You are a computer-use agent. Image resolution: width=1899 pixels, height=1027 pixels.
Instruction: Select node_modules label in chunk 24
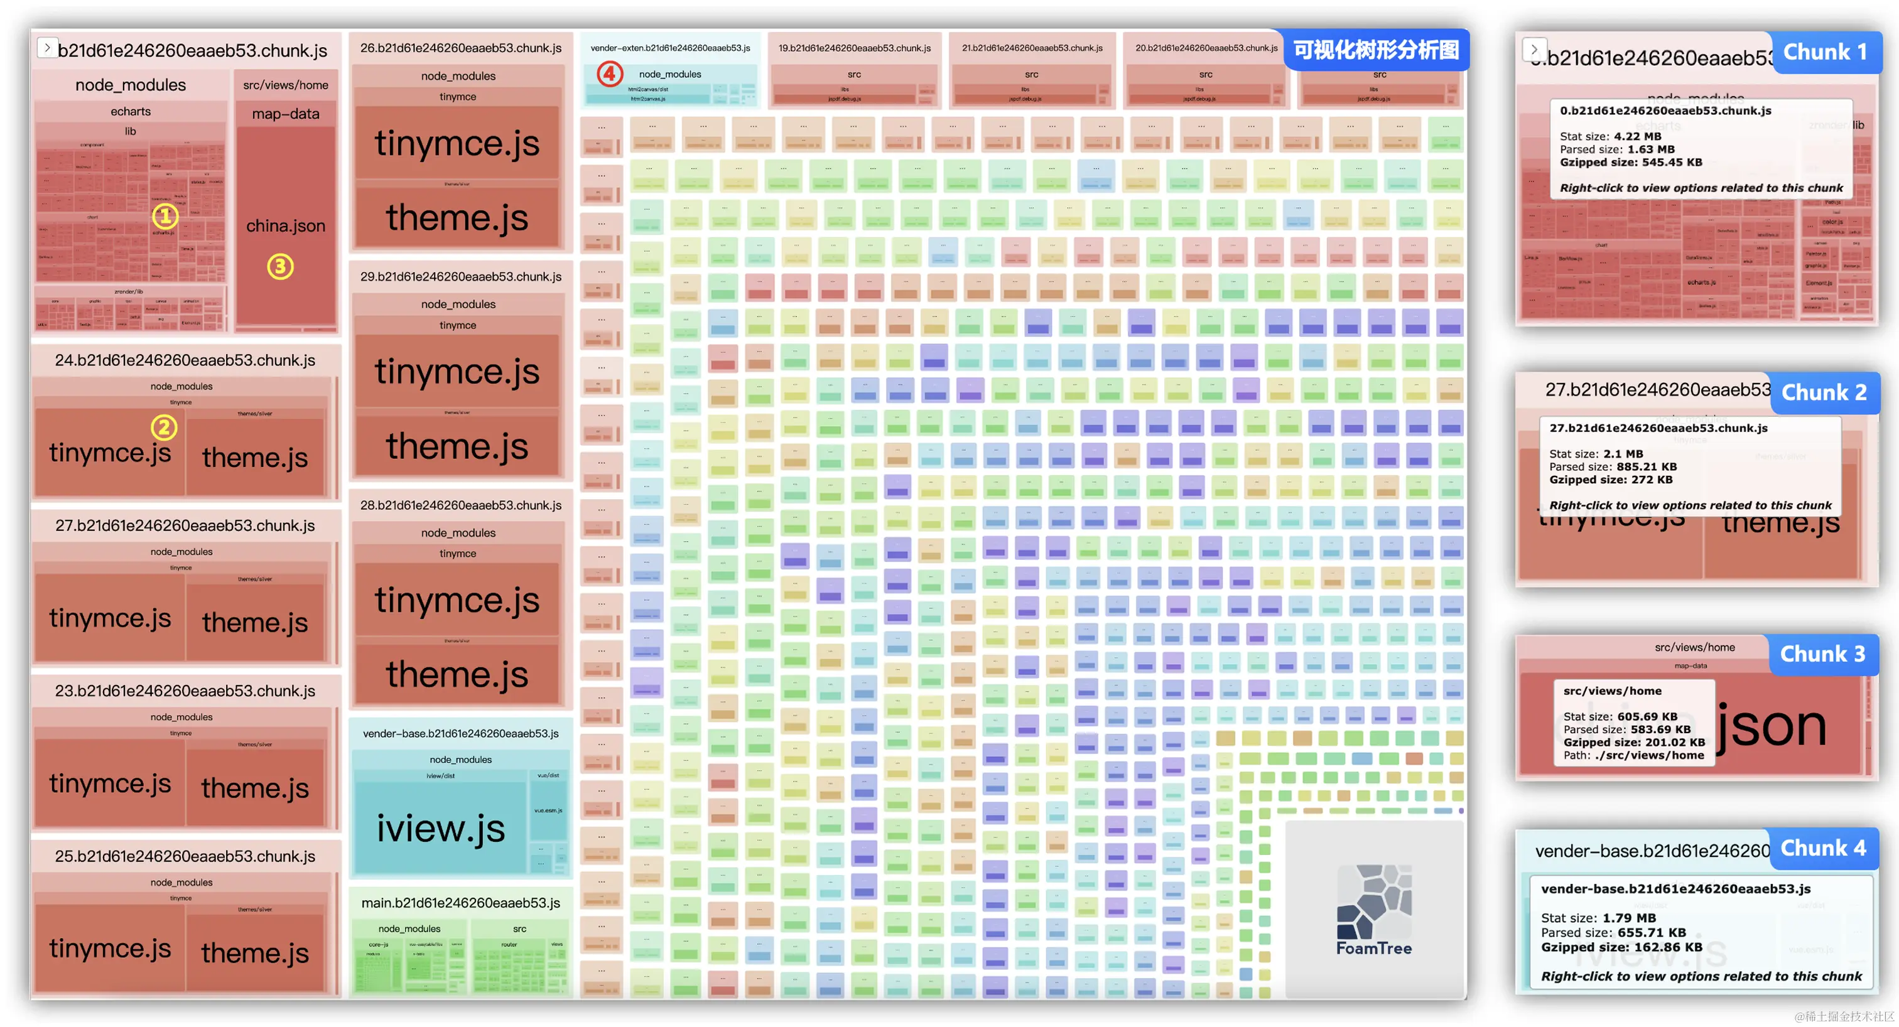181,386
